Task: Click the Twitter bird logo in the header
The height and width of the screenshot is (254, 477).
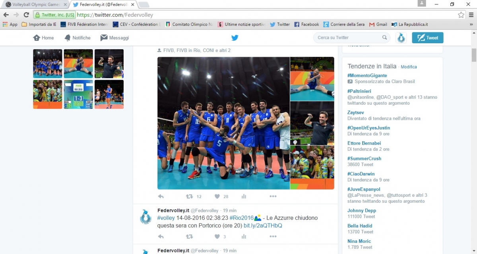Action: pos(235,38)
